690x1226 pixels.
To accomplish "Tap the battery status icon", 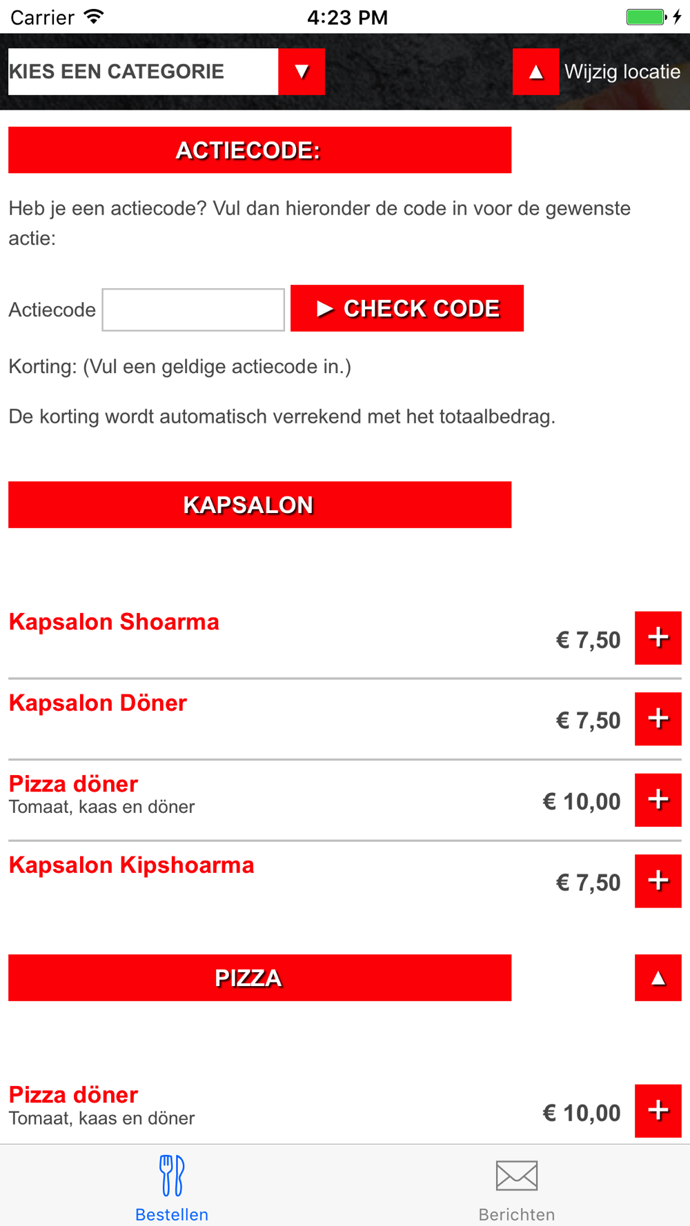I will 647,17.
